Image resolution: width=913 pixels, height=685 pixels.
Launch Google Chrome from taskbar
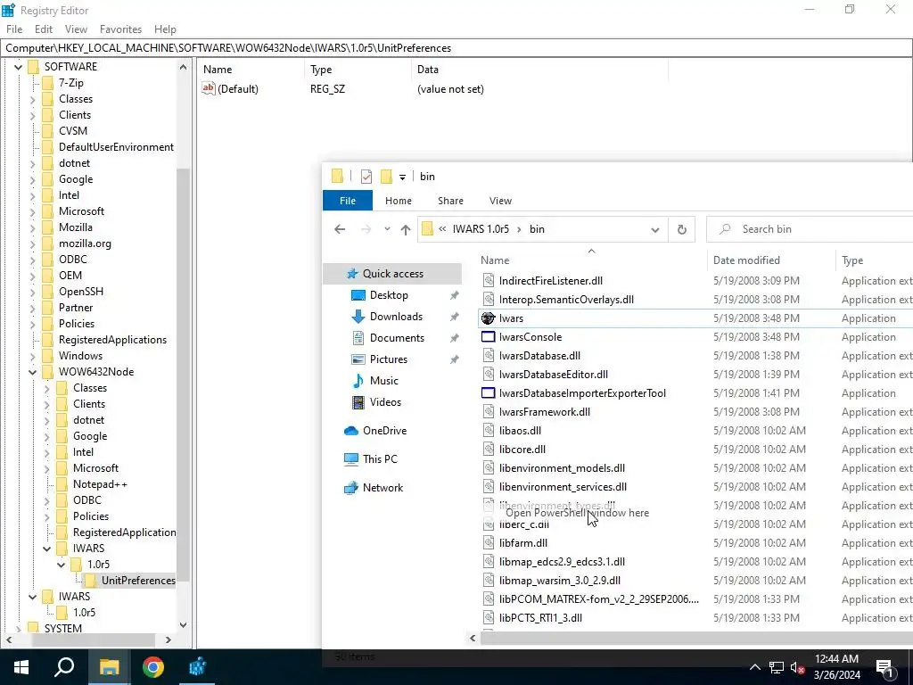pyautogui.click(x=153, y=667)
